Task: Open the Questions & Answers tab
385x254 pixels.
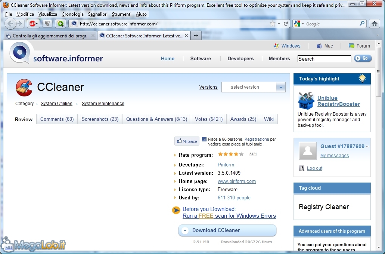Action: 157,119
